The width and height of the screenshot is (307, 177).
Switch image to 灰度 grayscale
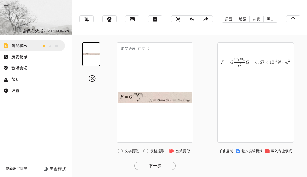[x=256, y=19]
